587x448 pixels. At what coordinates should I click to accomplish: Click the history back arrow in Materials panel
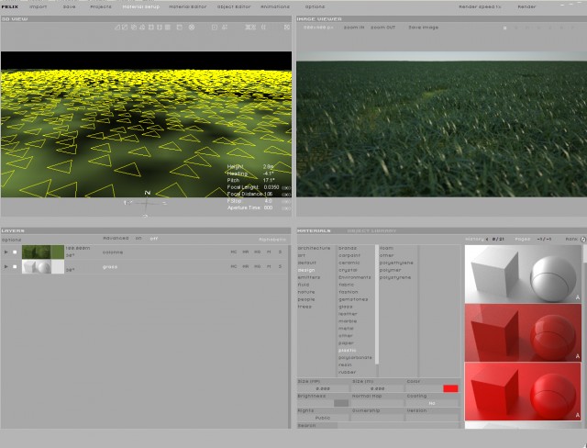(x=487, y=239)
